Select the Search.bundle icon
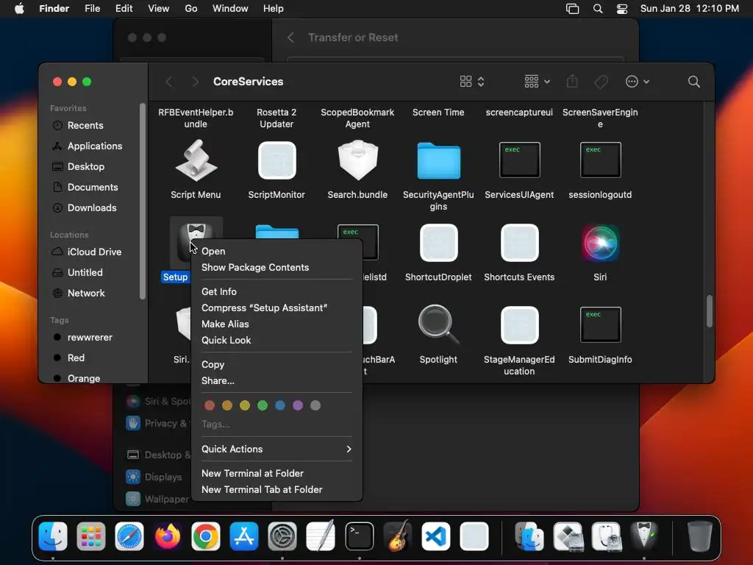The height and width of the screenshot is (565, 753). [358, 160]
